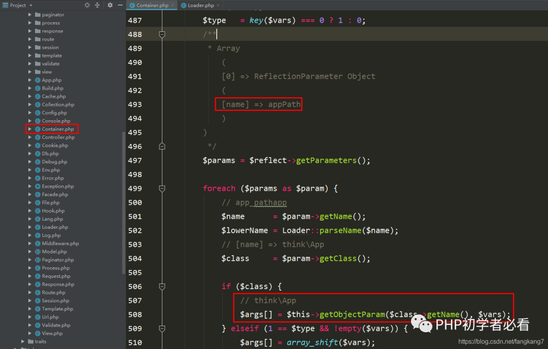Click the array_shift function call
This screenshot has height=349, width=548.
[x=312, y=343]
